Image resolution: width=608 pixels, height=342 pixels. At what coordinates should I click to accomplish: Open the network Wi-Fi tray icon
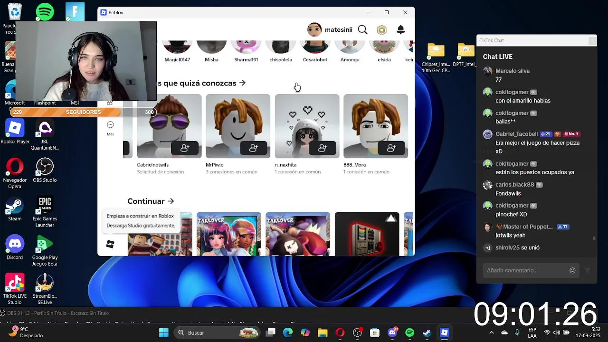(x=547, y=332)
